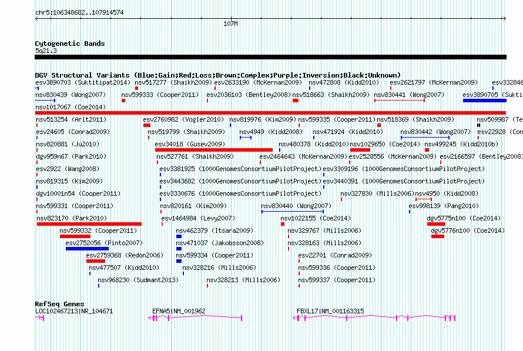Select variant nsv4949 (Kidd2008)
The image size is (523, 351).
(271, 132)
